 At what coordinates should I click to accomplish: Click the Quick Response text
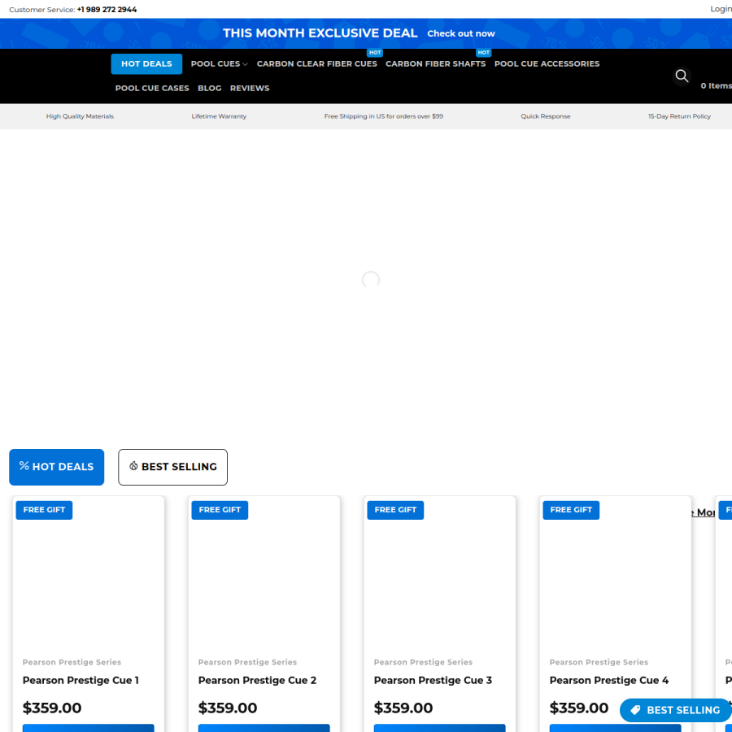pyautogui.click(x=546, y=116)
